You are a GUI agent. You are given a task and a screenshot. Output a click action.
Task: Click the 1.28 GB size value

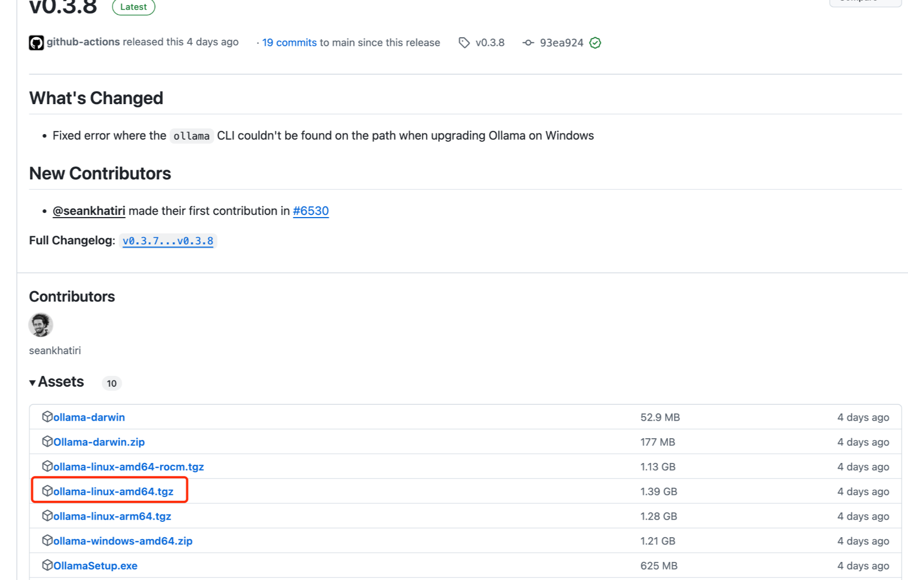click(x=659, y=516)
